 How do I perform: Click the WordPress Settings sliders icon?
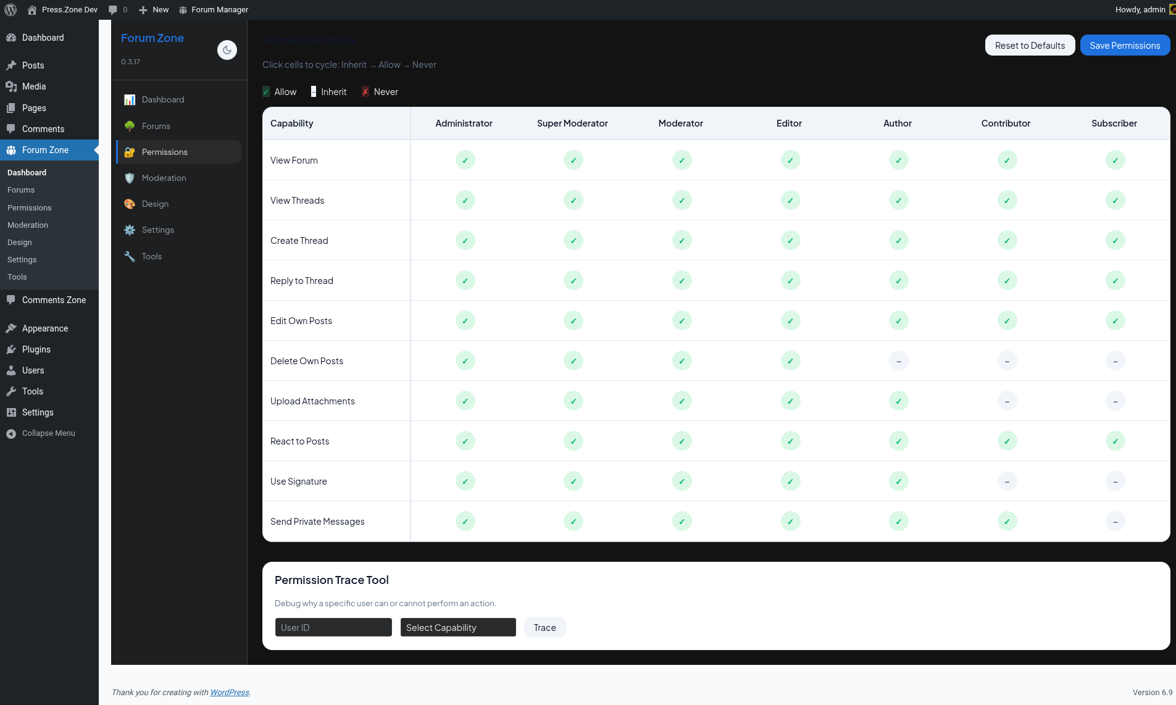point(11,412)
